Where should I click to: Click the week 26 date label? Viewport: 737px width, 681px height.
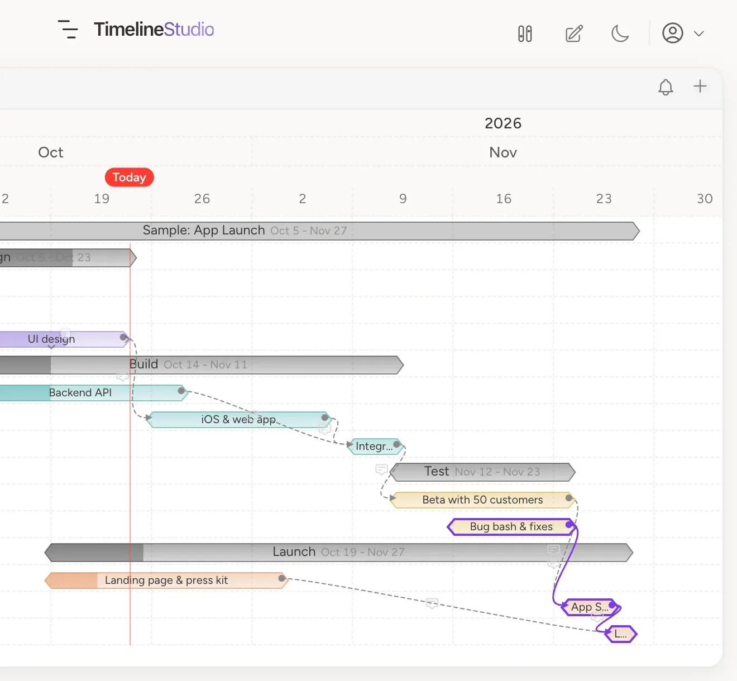pyautogui.click(x=202, y=199)
